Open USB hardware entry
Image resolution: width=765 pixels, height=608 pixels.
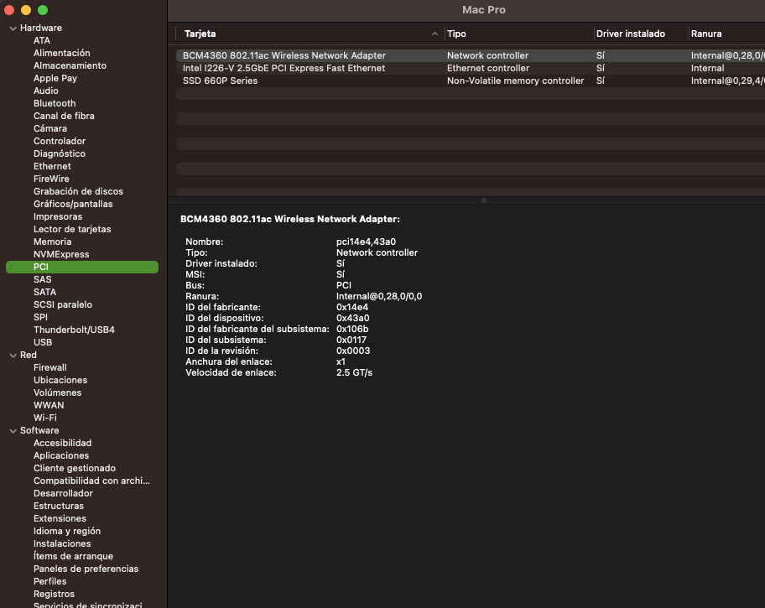point(43,342)
